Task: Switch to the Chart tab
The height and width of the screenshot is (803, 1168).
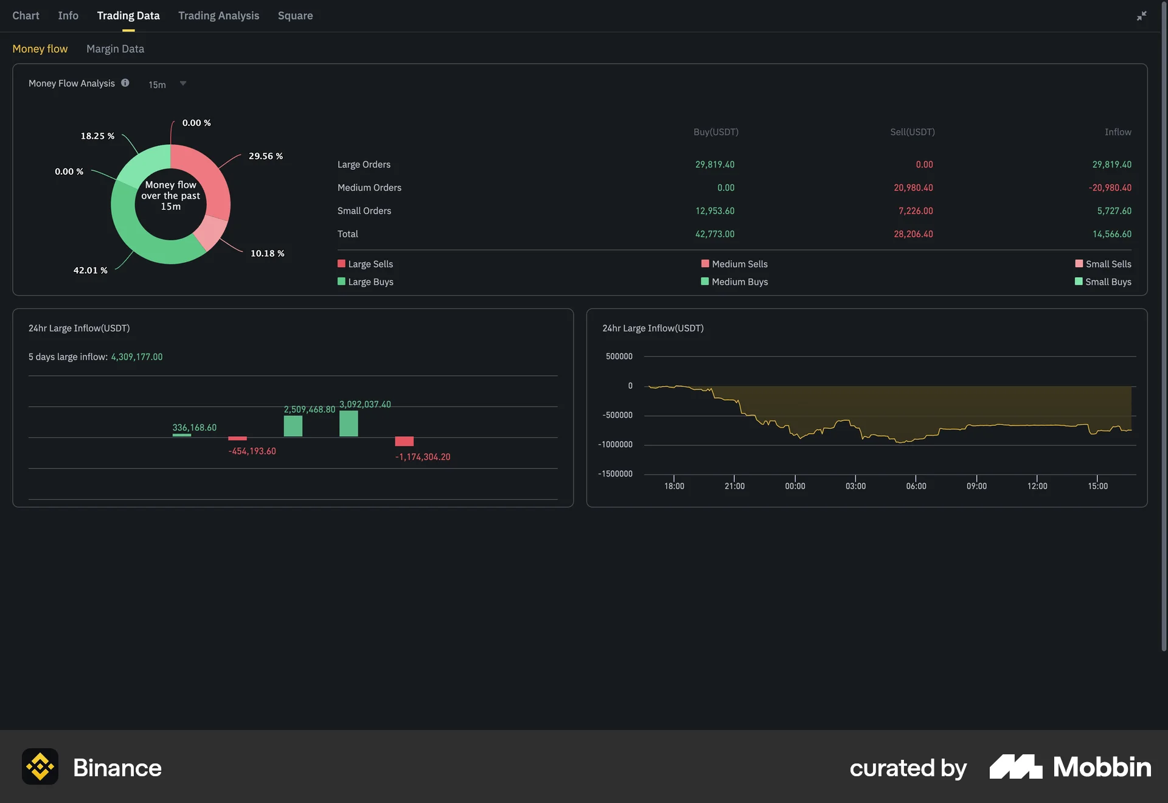Action: click(x=26, y=16)
